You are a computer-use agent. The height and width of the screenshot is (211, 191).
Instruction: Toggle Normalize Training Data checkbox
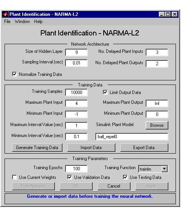pos(14,74)
